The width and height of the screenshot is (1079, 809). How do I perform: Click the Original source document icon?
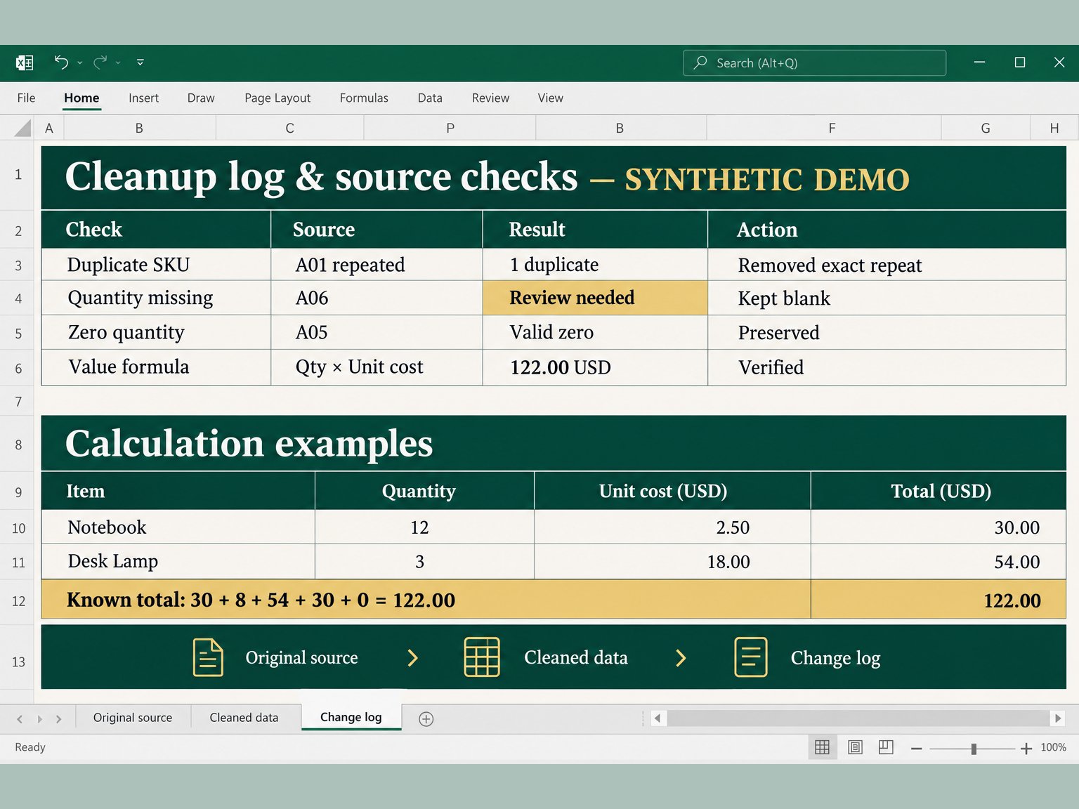[208, 657]
